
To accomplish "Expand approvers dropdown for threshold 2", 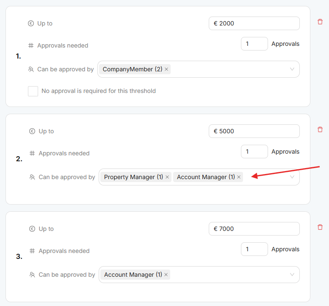I will click(292, 177).
